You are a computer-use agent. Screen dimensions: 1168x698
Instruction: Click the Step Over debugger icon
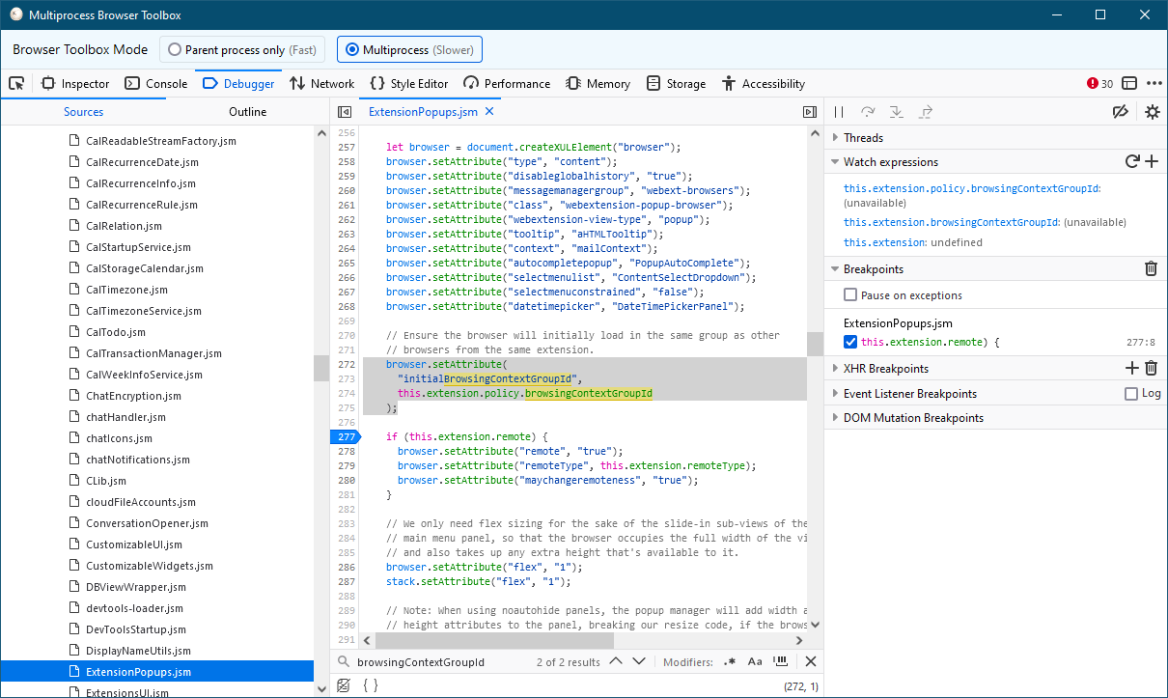[x=868, y=112]
